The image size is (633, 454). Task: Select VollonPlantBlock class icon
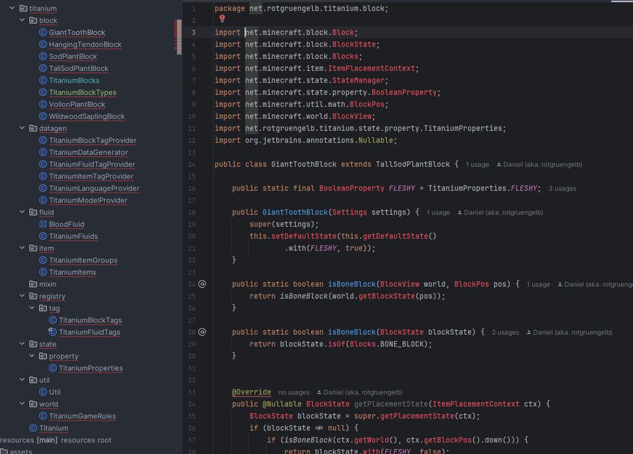43,104
